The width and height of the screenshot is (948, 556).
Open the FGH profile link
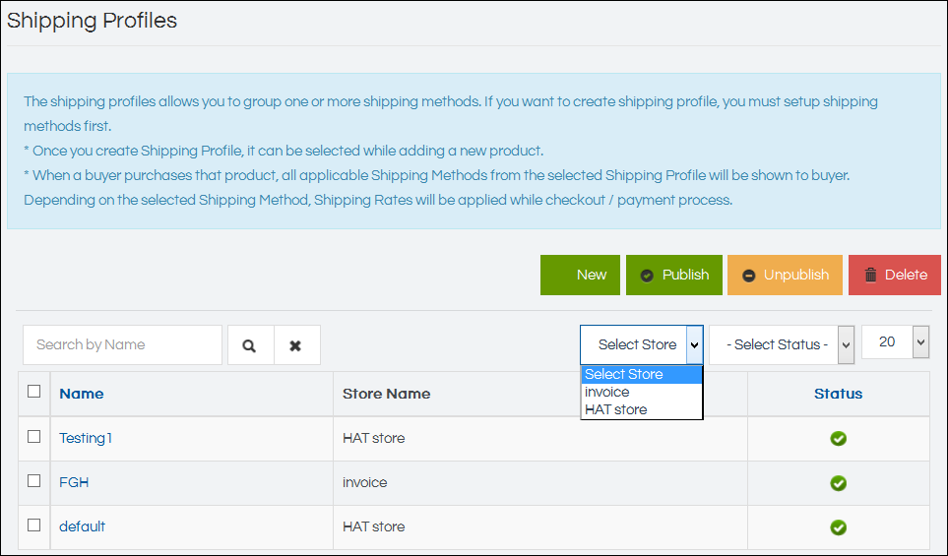(74, 482)
